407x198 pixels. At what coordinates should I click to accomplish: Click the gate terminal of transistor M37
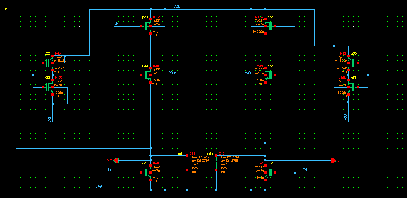coord(275,173)
